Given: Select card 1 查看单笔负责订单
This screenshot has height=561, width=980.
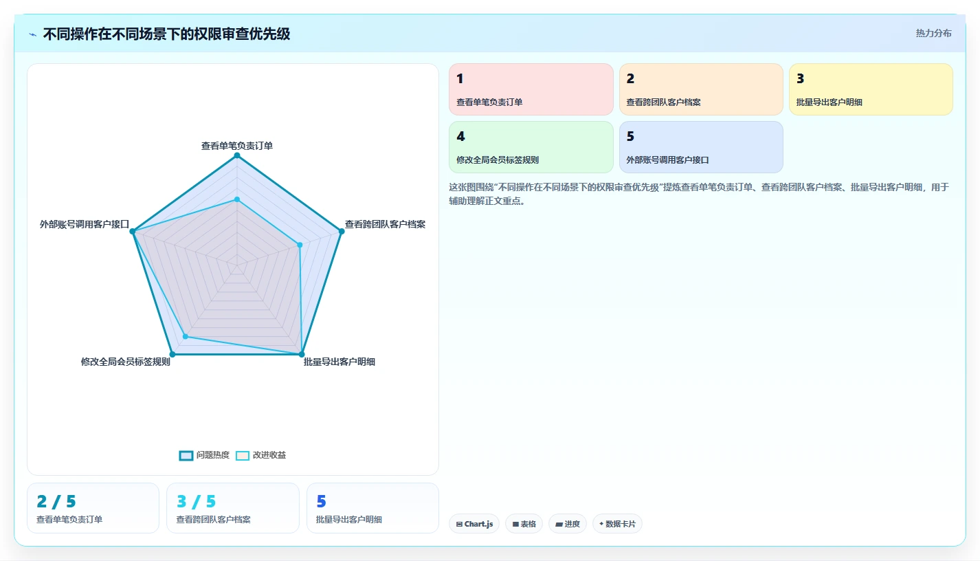Looking at the screenshot, I should [531, 89].
